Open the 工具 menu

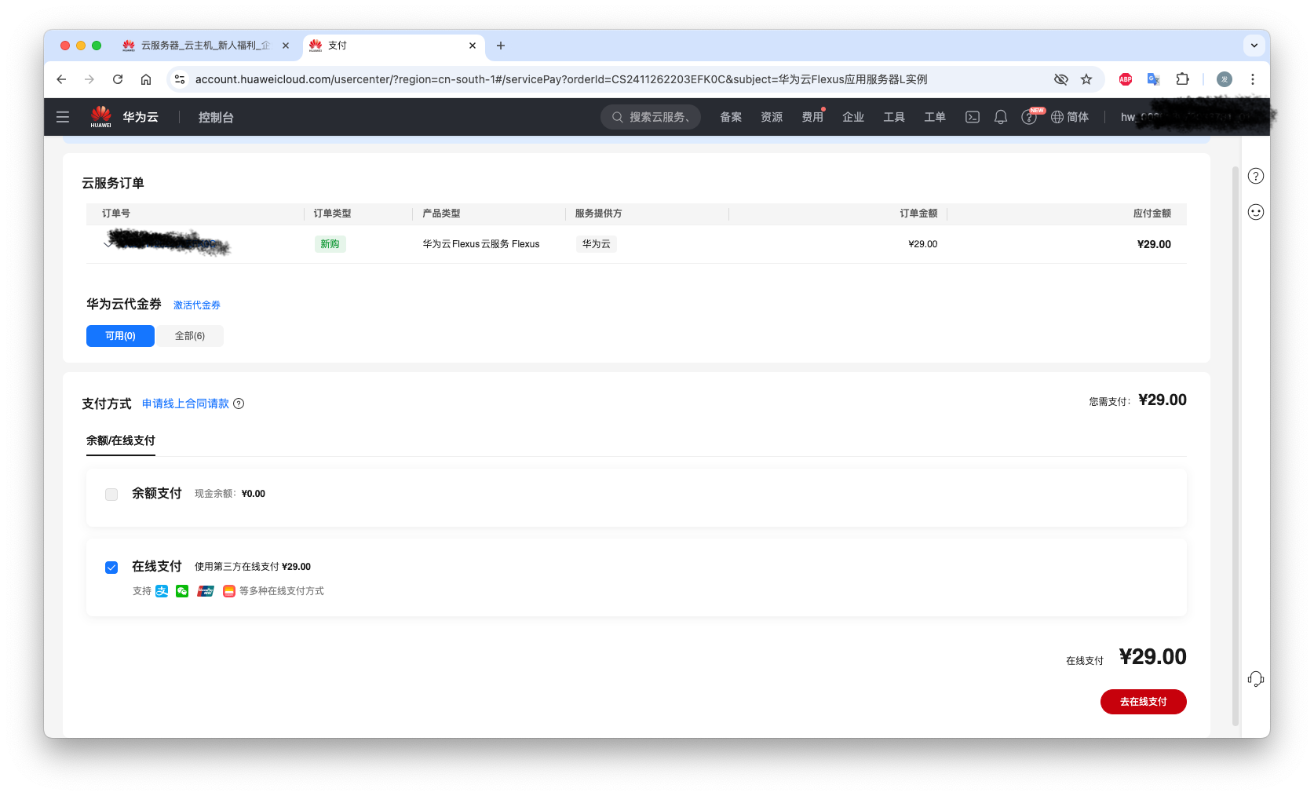pyautogui.click(x=894, y=117)
